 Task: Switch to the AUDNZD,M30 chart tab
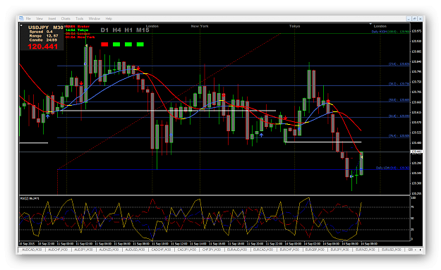(x=109, y=250)
